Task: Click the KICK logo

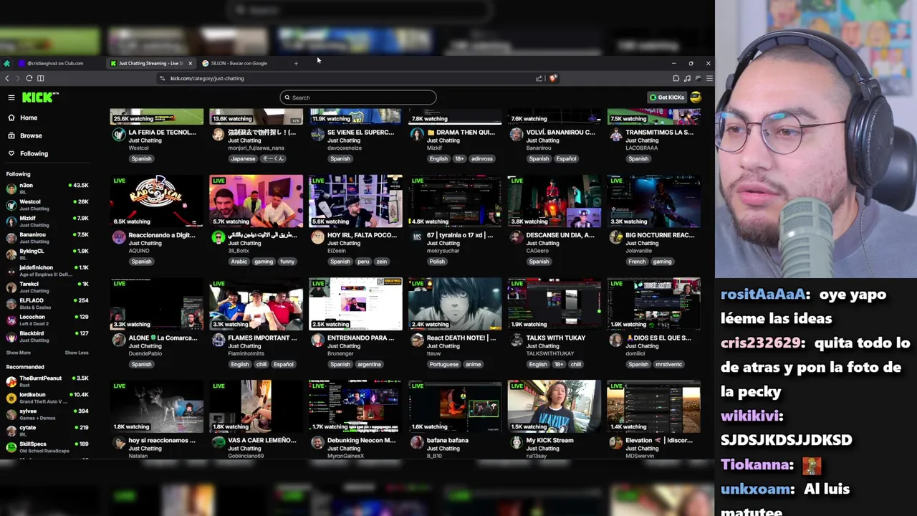Action: pos(40,97)
